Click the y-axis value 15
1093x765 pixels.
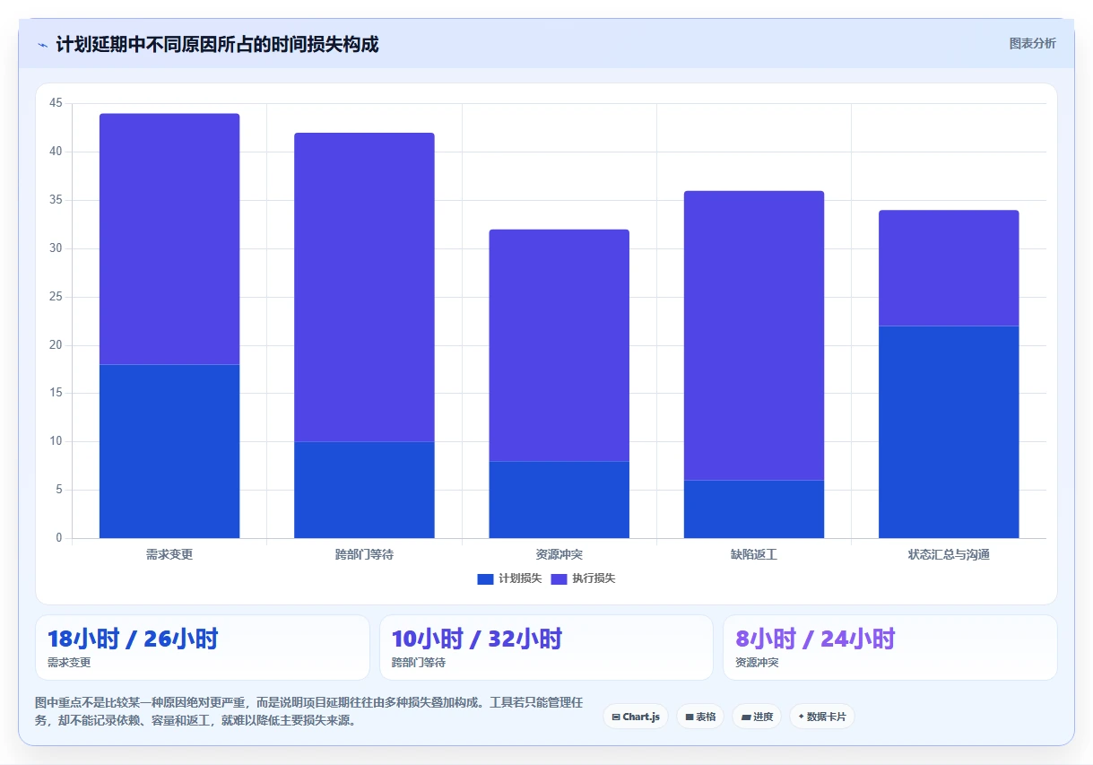coord(56,393)
